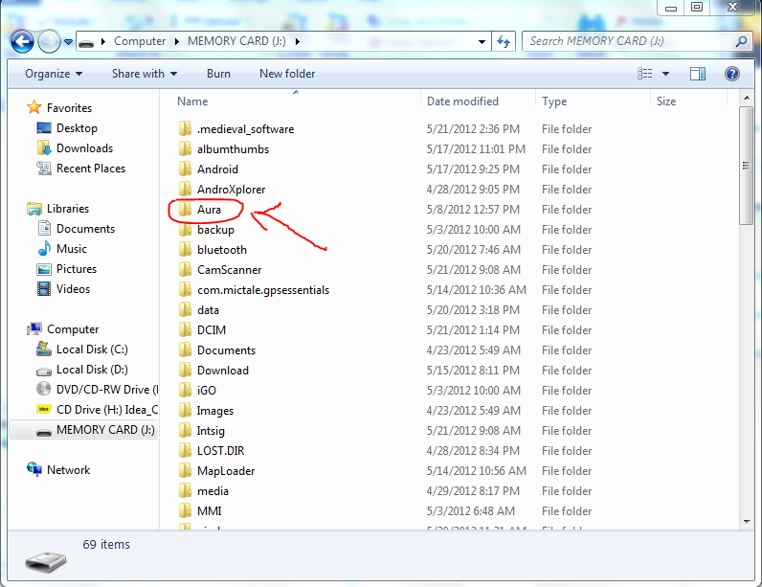The height and width of the screenshot is (587, 762).
Task: Click the refresh button beside address bar
Action: click(x=504, y=42)
